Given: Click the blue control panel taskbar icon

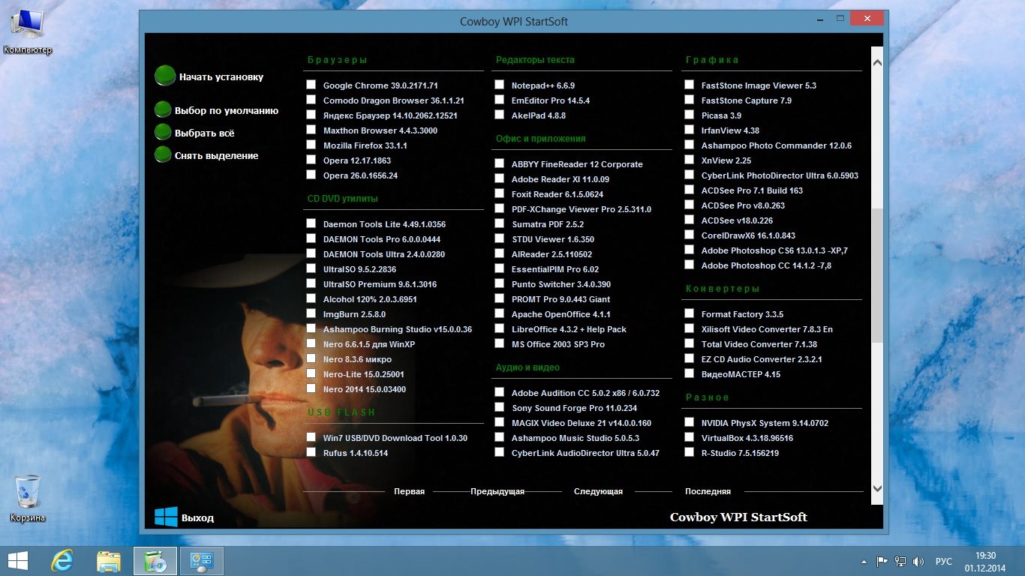Looking at the screenshot, I should click(202, 561).
